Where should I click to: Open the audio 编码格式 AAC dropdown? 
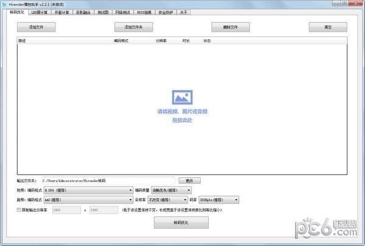88,200
